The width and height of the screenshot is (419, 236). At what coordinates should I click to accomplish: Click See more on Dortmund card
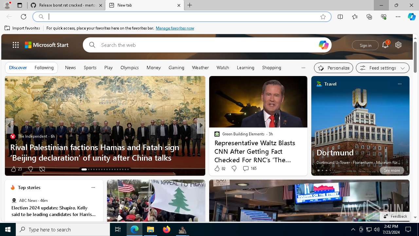pyautogui.click(x=392, y=170)
